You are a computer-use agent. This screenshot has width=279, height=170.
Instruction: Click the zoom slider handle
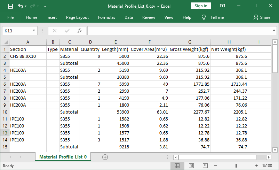(x=236, y=165)
